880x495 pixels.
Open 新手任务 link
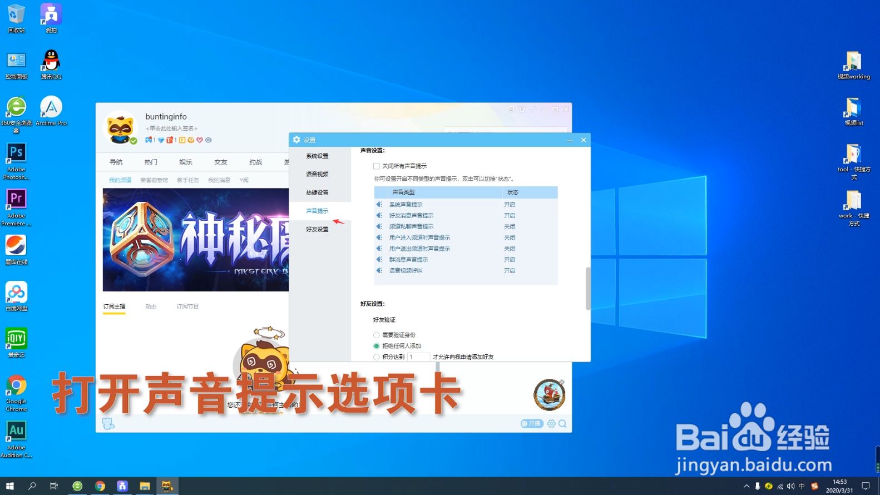(x=188, y=180)
